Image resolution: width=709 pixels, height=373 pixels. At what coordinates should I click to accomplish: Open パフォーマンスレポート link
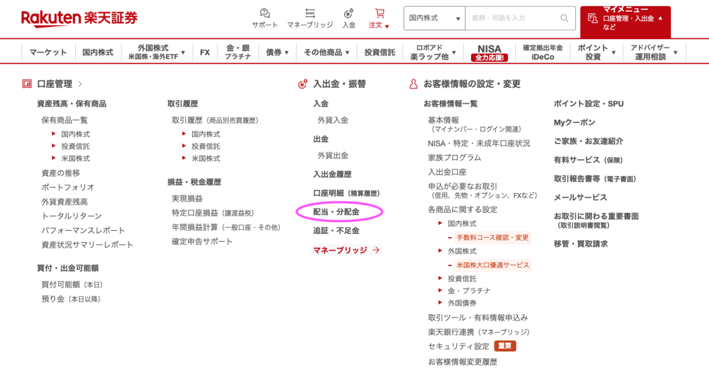tap(83, 230)
